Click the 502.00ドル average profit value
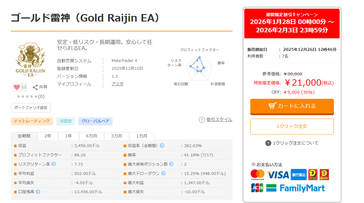Screen dimensions: 364x203 pos(85,173)
